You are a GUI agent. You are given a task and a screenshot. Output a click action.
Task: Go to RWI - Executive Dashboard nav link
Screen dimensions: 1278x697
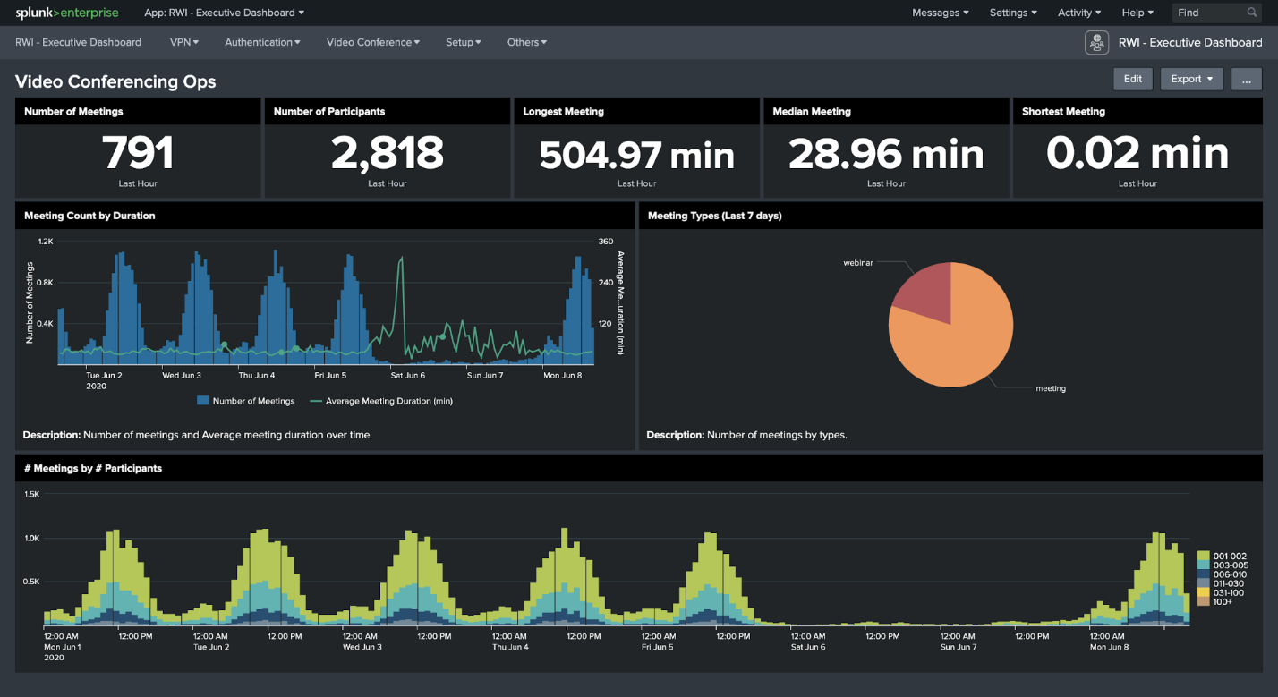[x=78, y=42]
